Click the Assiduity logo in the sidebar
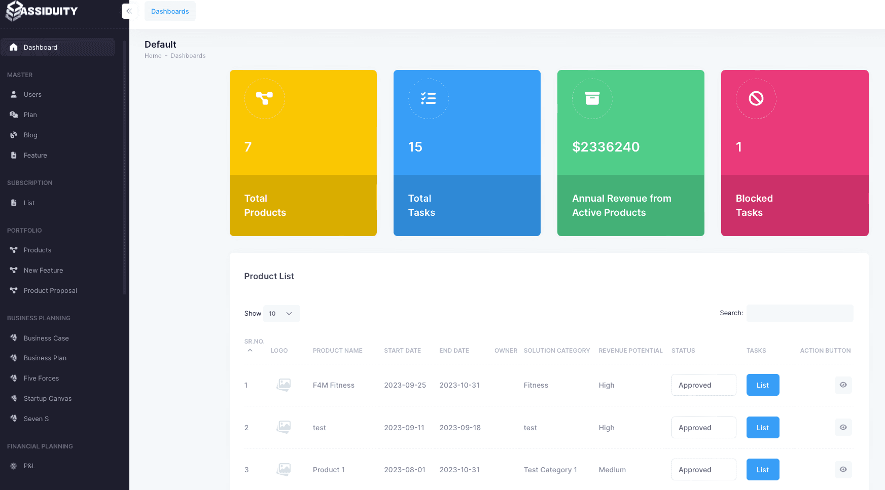 coord(42,11)
